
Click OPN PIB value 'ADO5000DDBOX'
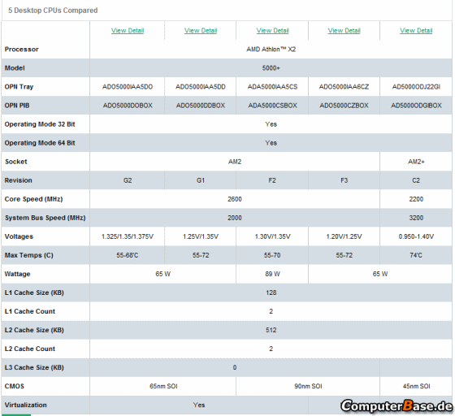point(201,106)
